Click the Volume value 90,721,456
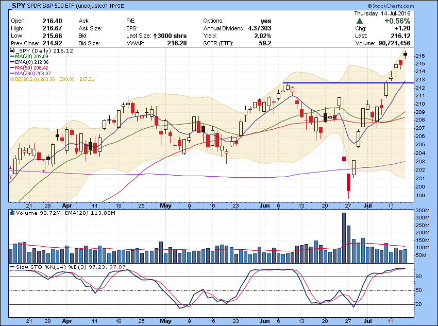The image size is (438, 326). (x=394, y=43)
